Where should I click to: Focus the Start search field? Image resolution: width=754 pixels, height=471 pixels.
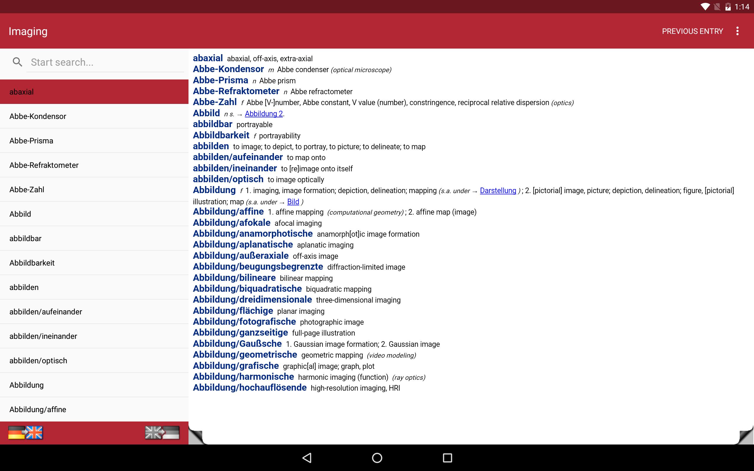(105, 62)
